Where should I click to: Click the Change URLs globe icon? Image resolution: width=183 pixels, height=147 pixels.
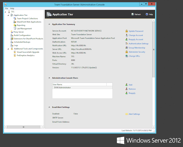(127, 56)
